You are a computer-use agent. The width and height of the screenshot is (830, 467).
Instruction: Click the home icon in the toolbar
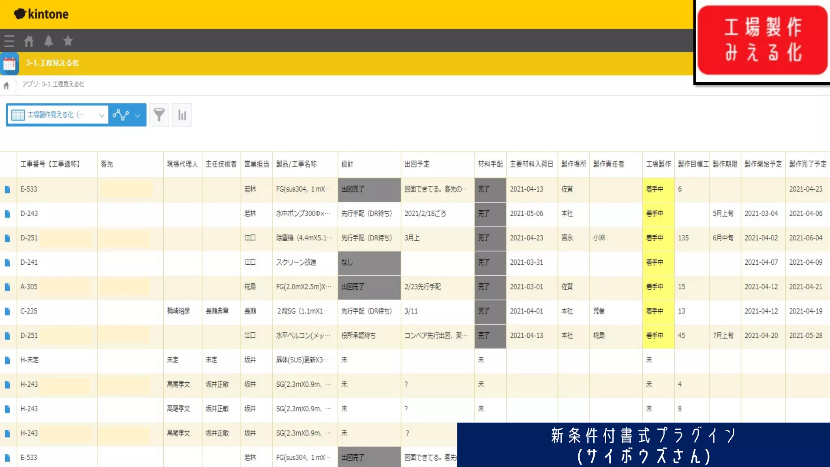click(x=29, y=41)
